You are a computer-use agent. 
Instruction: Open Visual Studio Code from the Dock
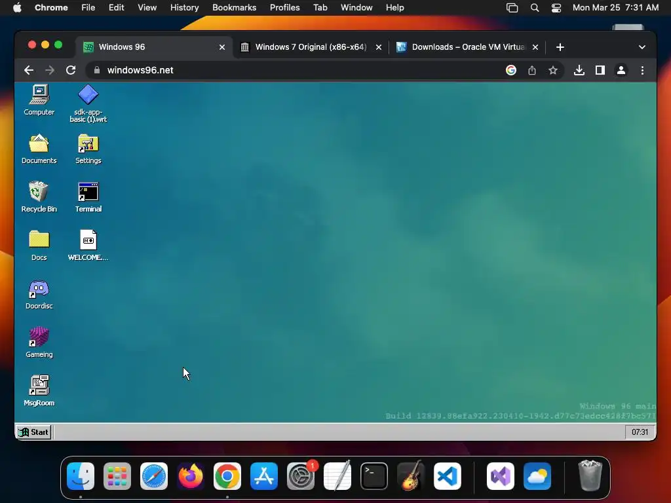pyautogui.click(x=448, y=476)
